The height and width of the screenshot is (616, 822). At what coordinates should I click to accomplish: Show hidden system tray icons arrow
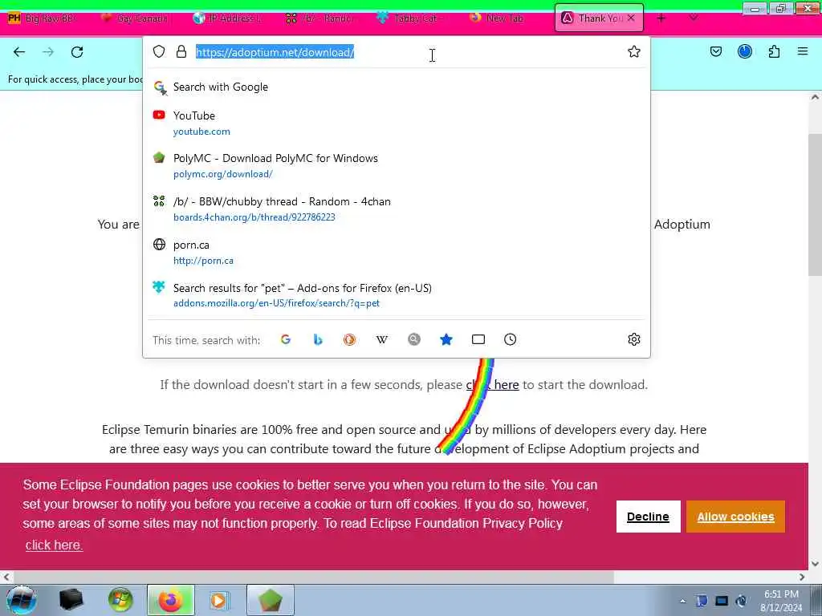click(x=682, y=601)
